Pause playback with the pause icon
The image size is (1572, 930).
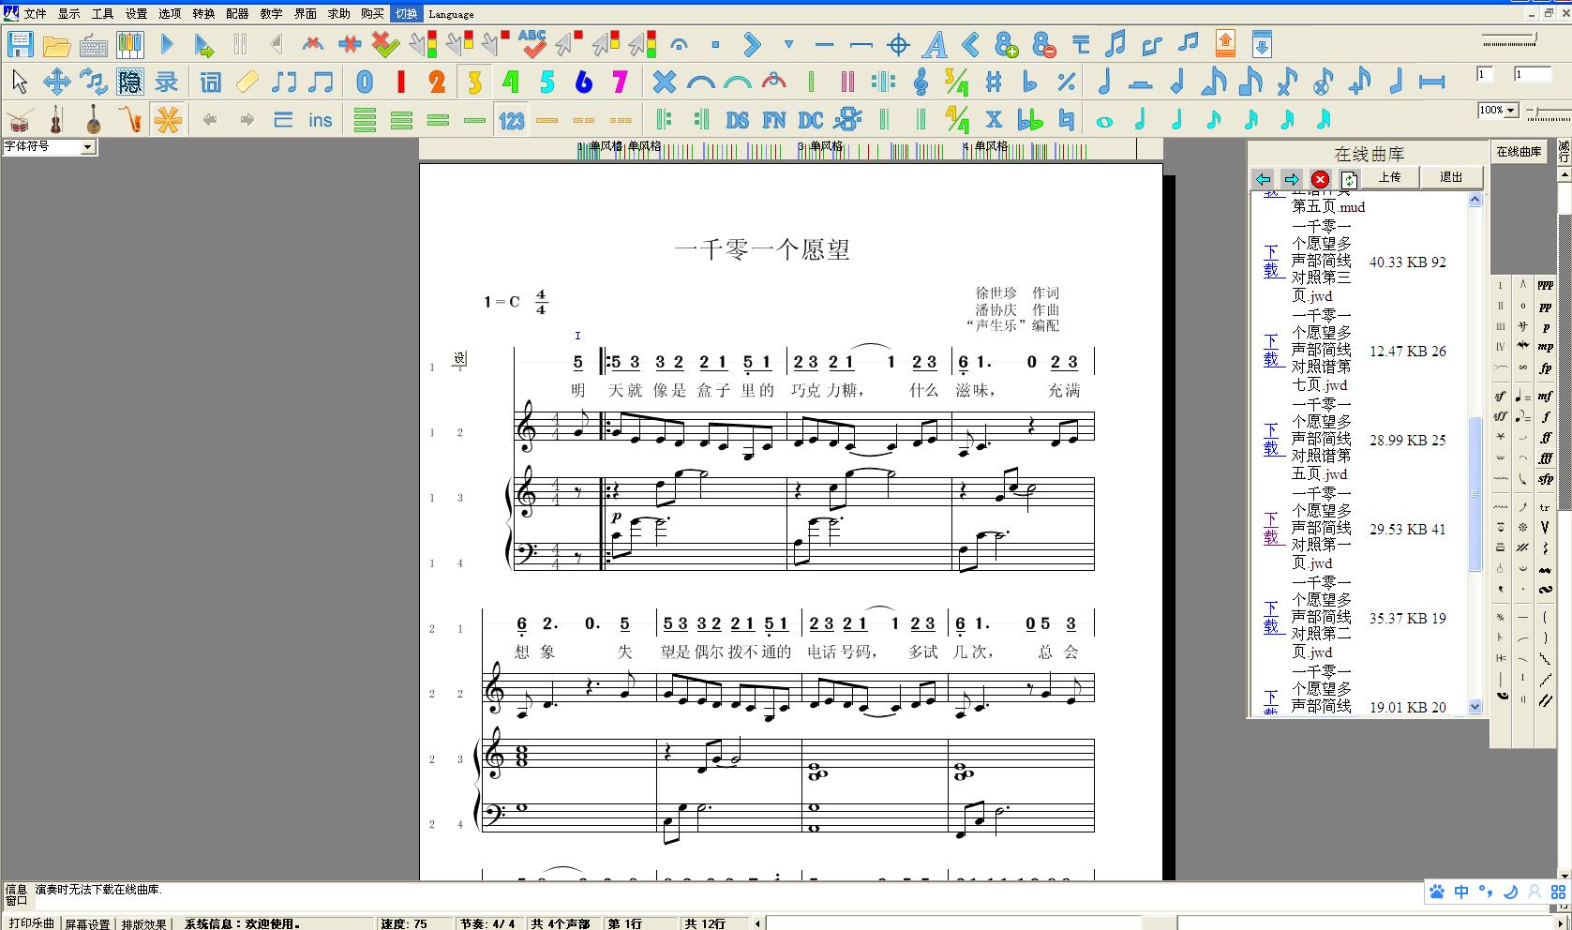click(x=240, y=44)
